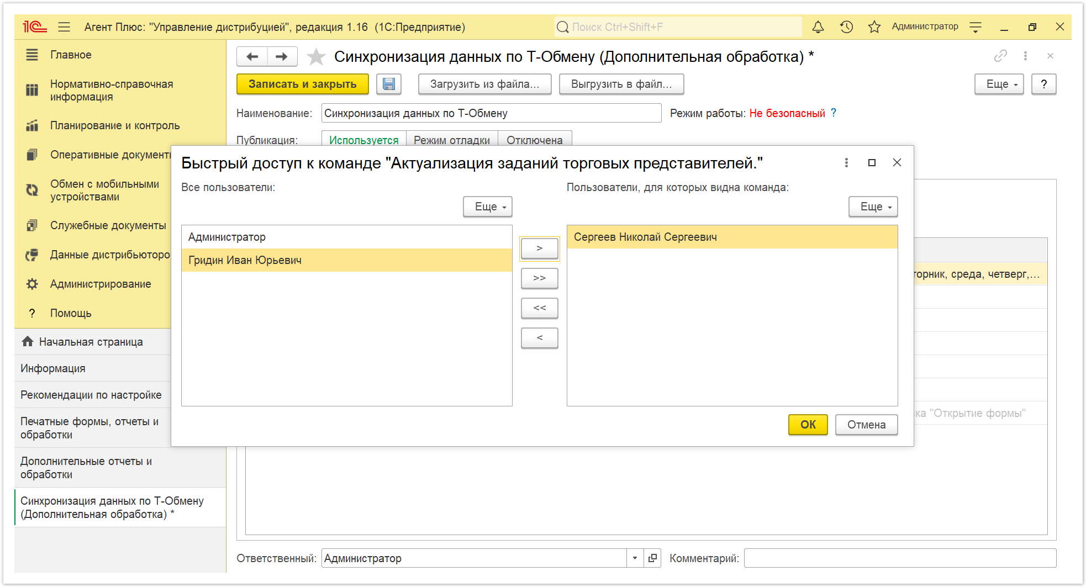Image resolution: width=1086 pixels, height=587 pixels.
Task: Open Обмен с мобильными устройствами section
Action: pyautogui.click(x=104, y=190)
